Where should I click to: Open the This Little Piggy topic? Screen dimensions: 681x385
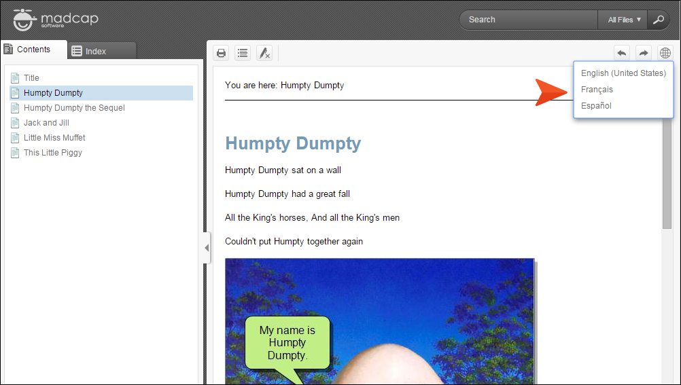point(52,153)
